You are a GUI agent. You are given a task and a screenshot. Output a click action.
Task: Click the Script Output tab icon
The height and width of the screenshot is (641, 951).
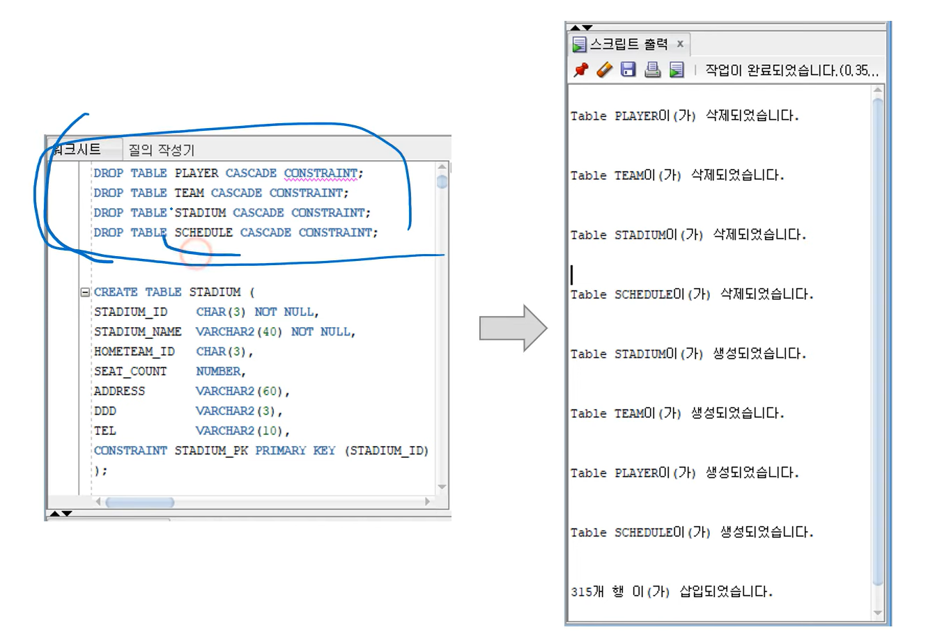coord(580,45)
